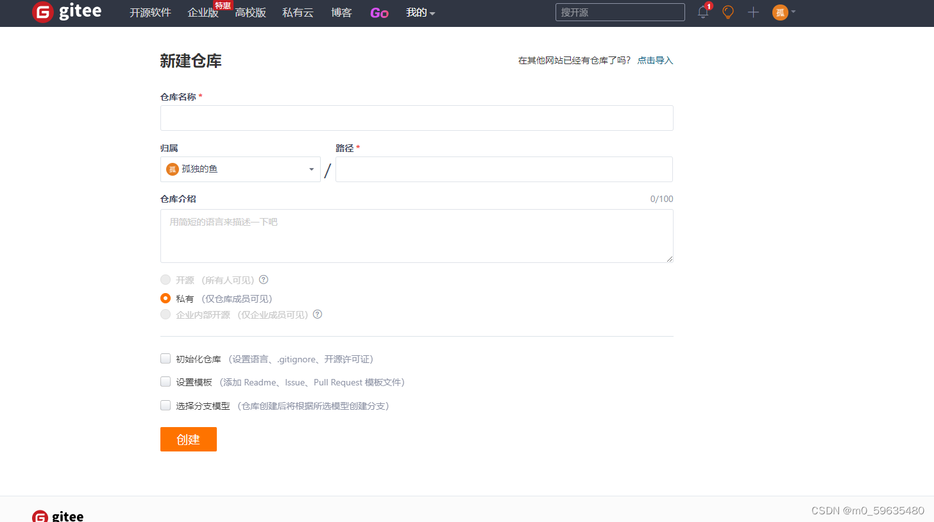The image size is (934, 522).
Task: Click the Gitee logo in header
Action: click(x=67, y=12)
